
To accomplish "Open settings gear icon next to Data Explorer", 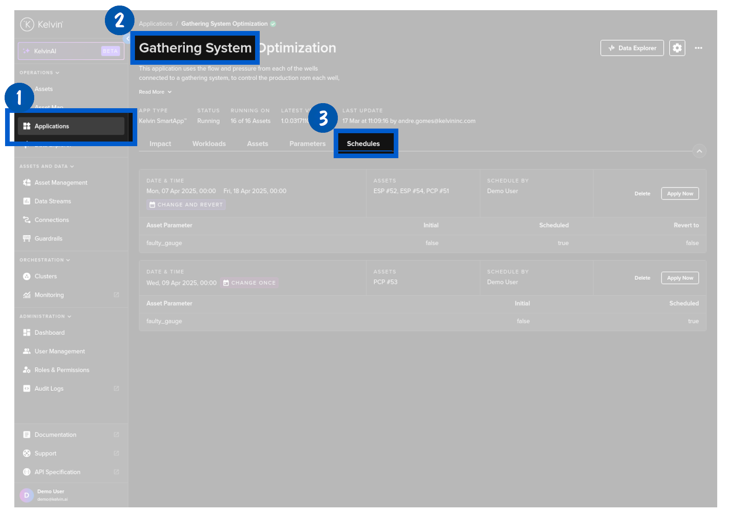I will point(677,48).
